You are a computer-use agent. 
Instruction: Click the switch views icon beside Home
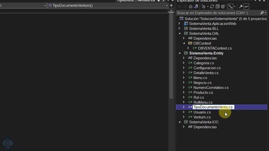[x=196, y=7]
